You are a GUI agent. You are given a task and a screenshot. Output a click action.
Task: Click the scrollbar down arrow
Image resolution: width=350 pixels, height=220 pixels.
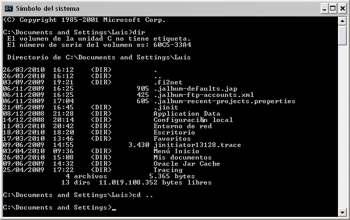click(342, 212)
